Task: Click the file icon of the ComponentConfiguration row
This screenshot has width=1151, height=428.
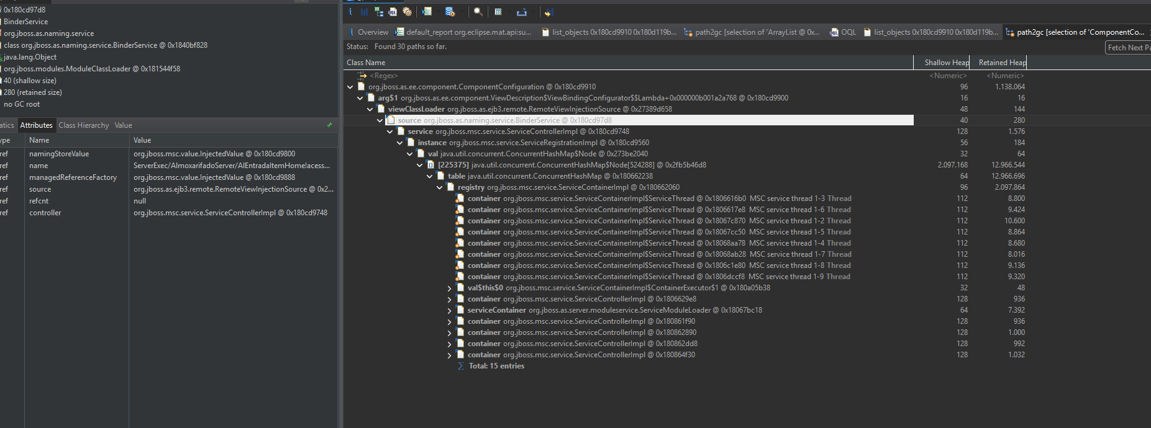Action: coord(361,87)
